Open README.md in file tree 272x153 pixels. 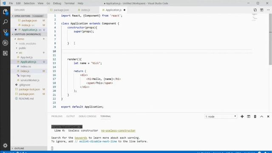click(26, 99)
